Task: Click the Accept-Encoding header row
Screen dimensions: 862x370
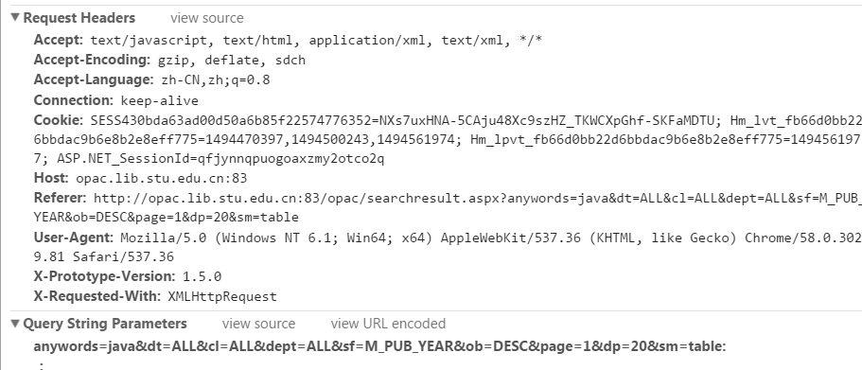Action: (x=169, y=60)
